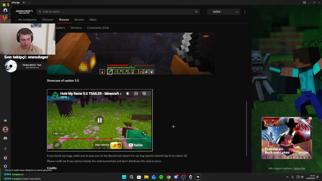Show Diğer videolar suggestions

point(108,145)
